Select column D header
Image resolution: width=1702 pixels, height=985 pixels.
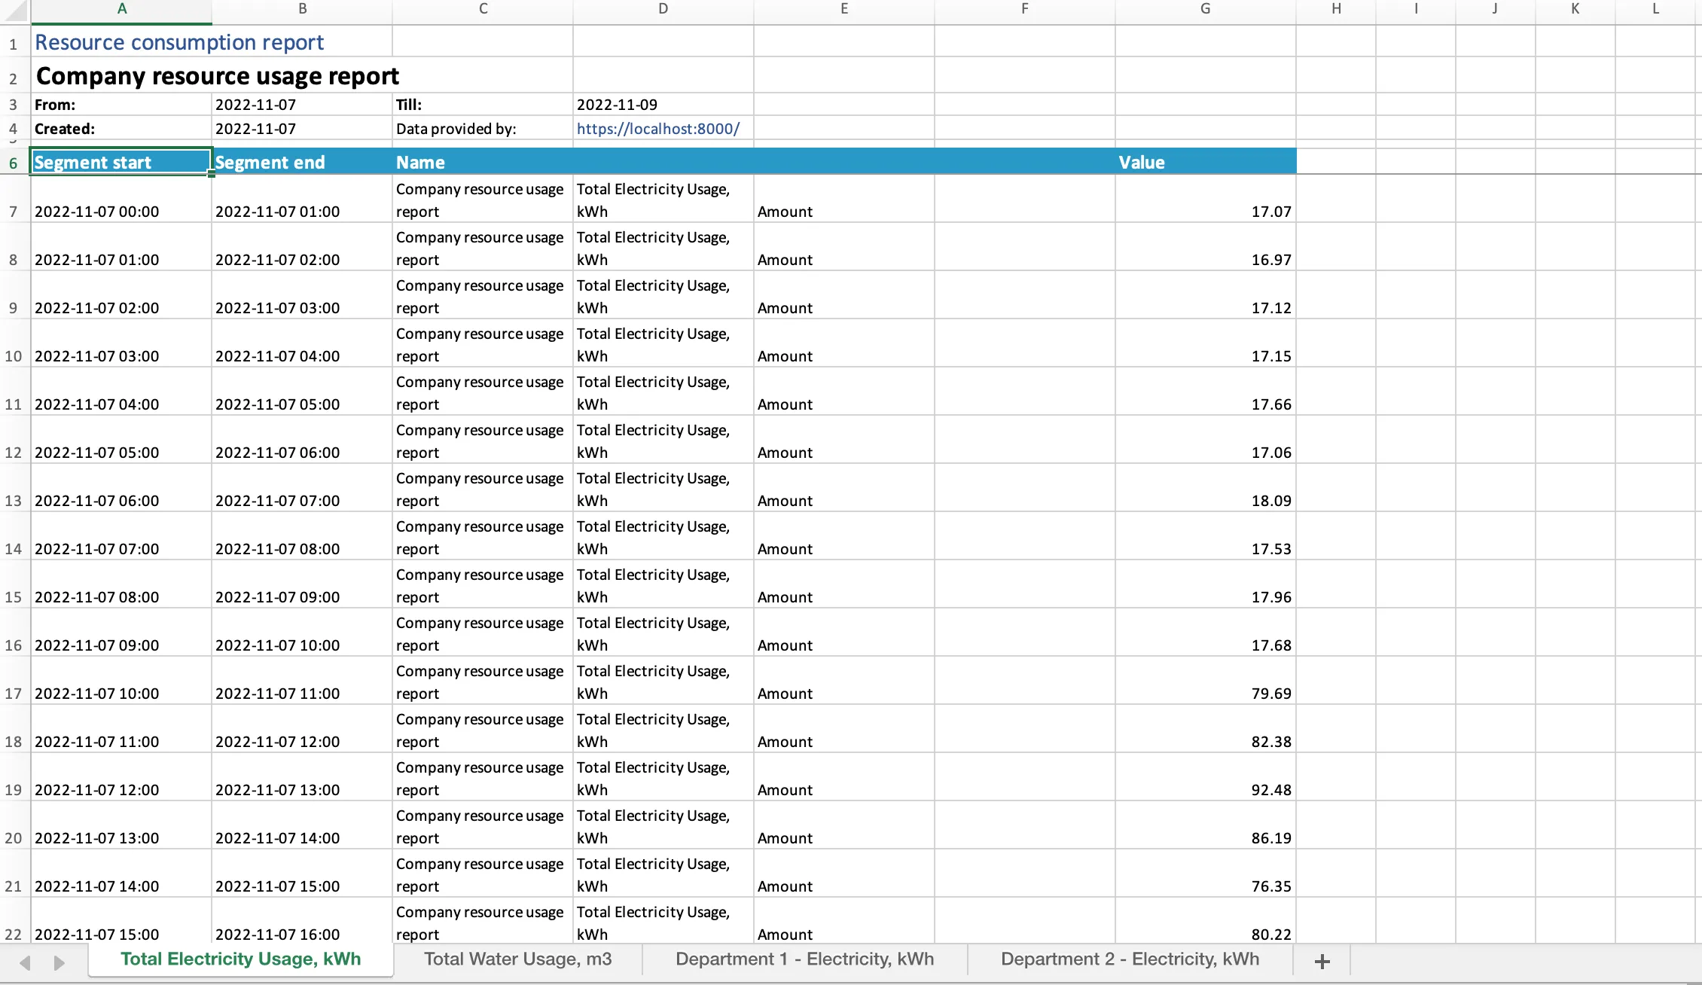(x=663, y=9)
